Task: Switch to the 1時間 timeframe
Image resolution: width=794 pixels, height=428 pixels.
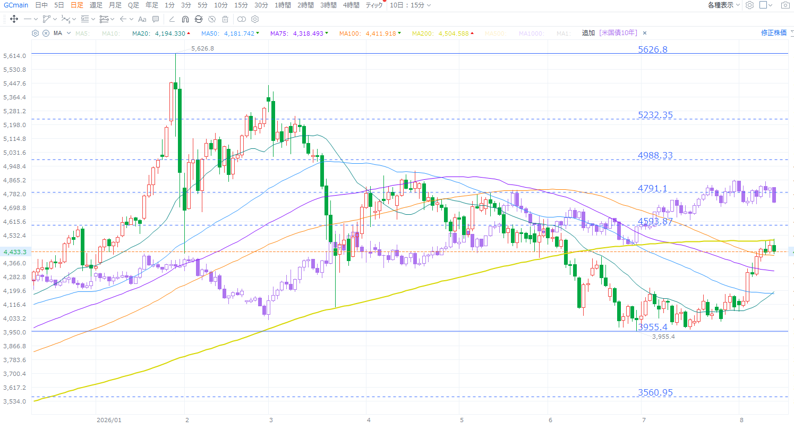Action: 283,5
